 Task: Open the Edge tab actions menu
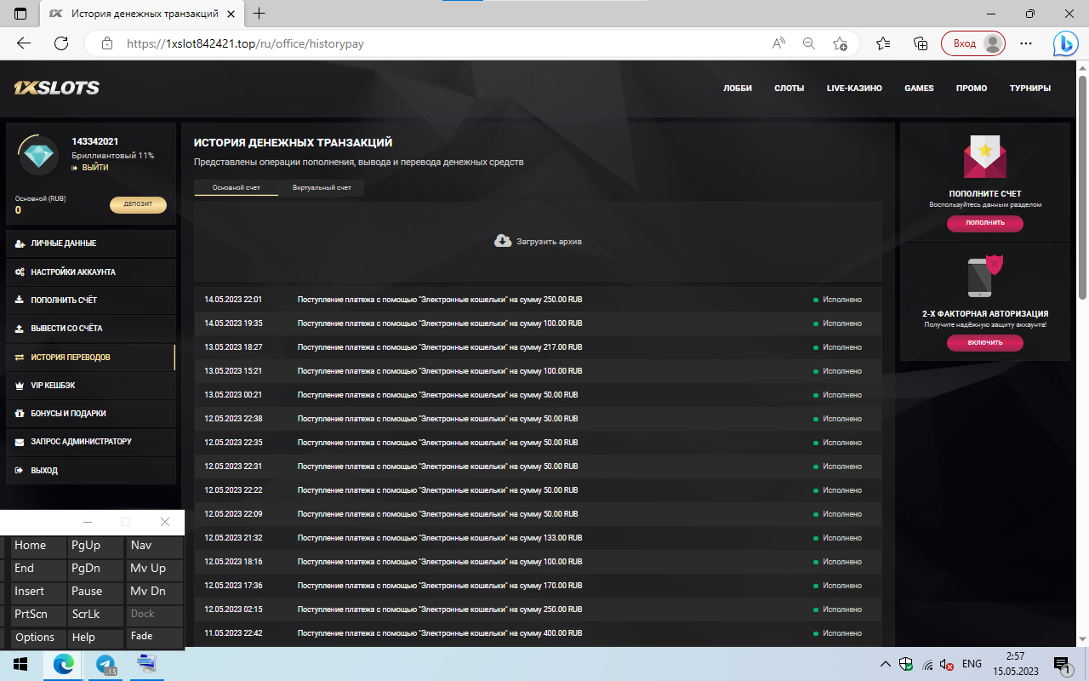click(20, 14)
